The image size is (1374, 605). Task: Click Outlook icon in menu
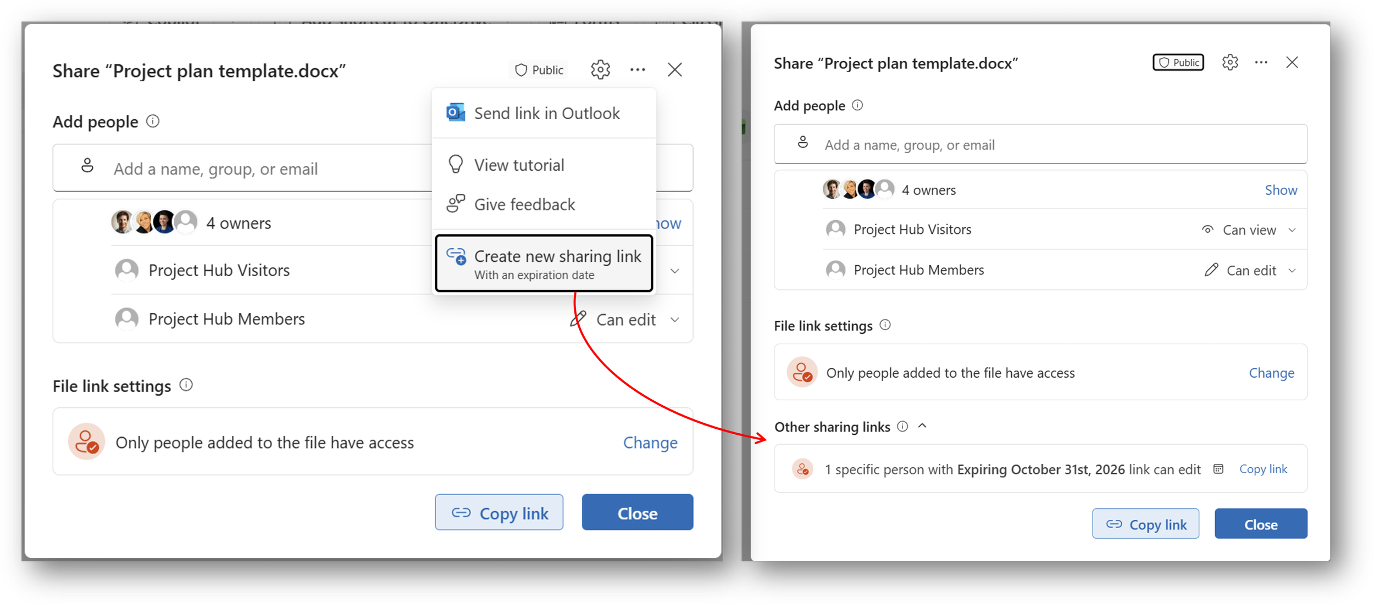(456, 113)
